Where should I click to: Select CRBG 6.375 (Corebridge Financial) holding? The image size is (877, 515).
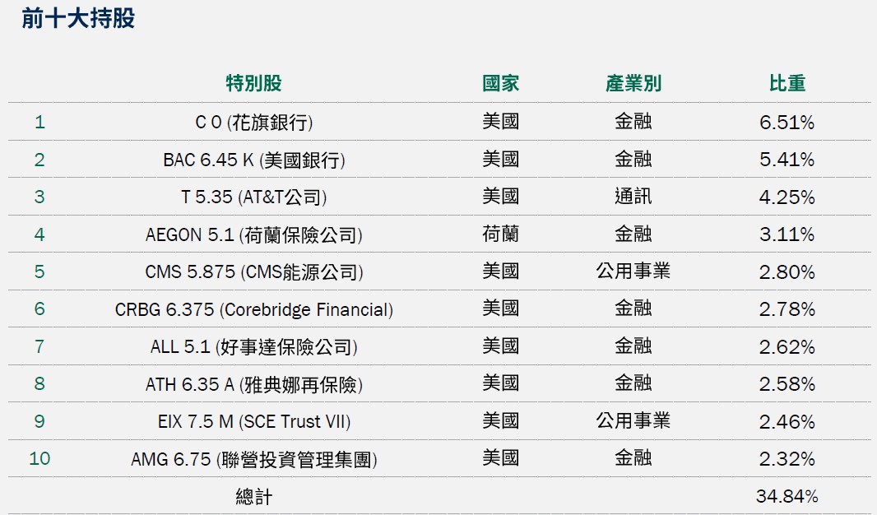coord(253,310)
